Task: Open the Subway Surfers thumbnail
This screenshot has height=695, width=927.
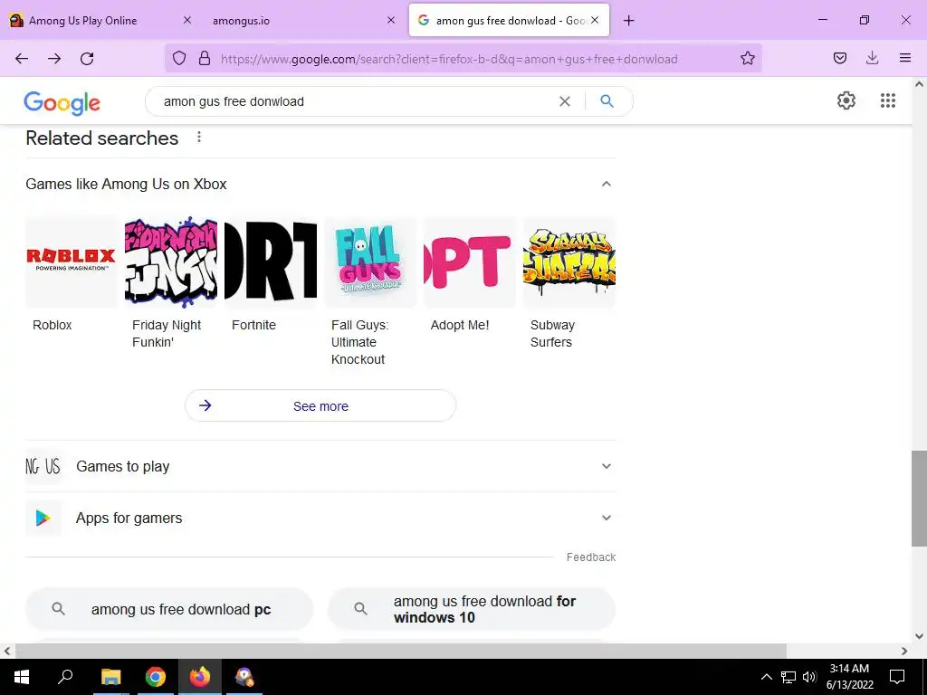Action: tap(569, 262)
